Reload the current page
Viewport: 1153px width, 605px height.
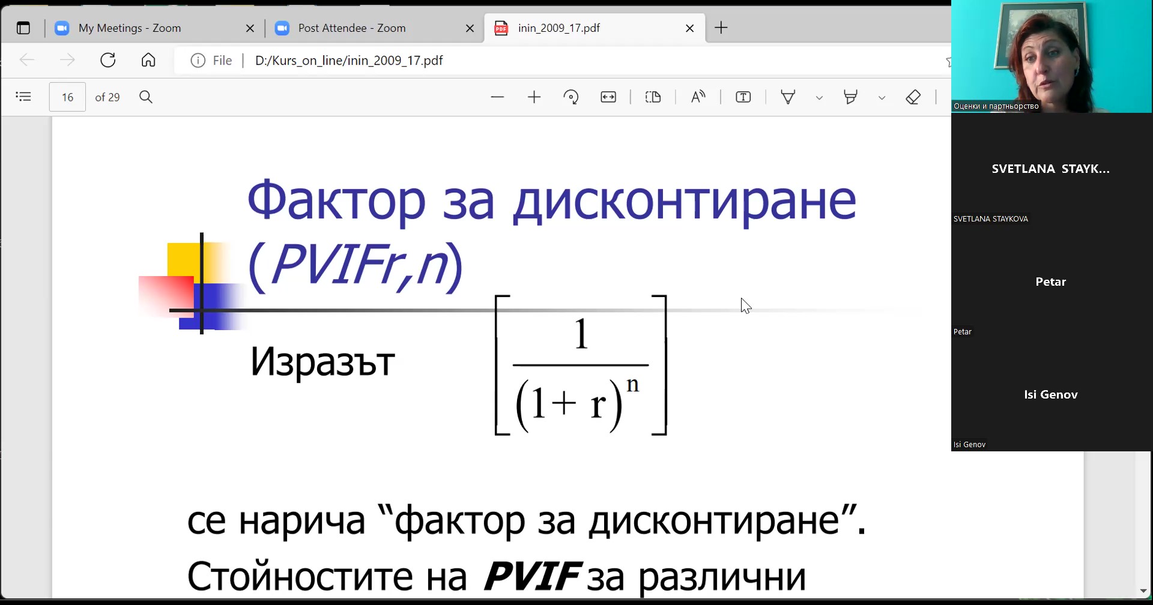(x=108, y=60)
